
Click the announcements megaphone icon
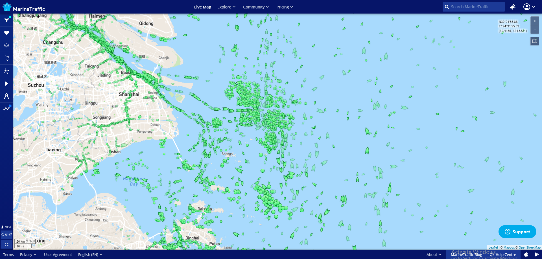[513, 7]
